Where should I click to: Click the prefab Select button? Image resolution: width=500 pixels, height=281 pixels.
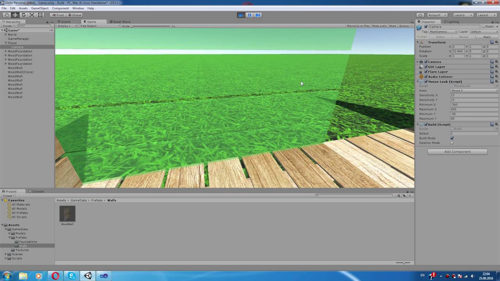click(440, 37)
